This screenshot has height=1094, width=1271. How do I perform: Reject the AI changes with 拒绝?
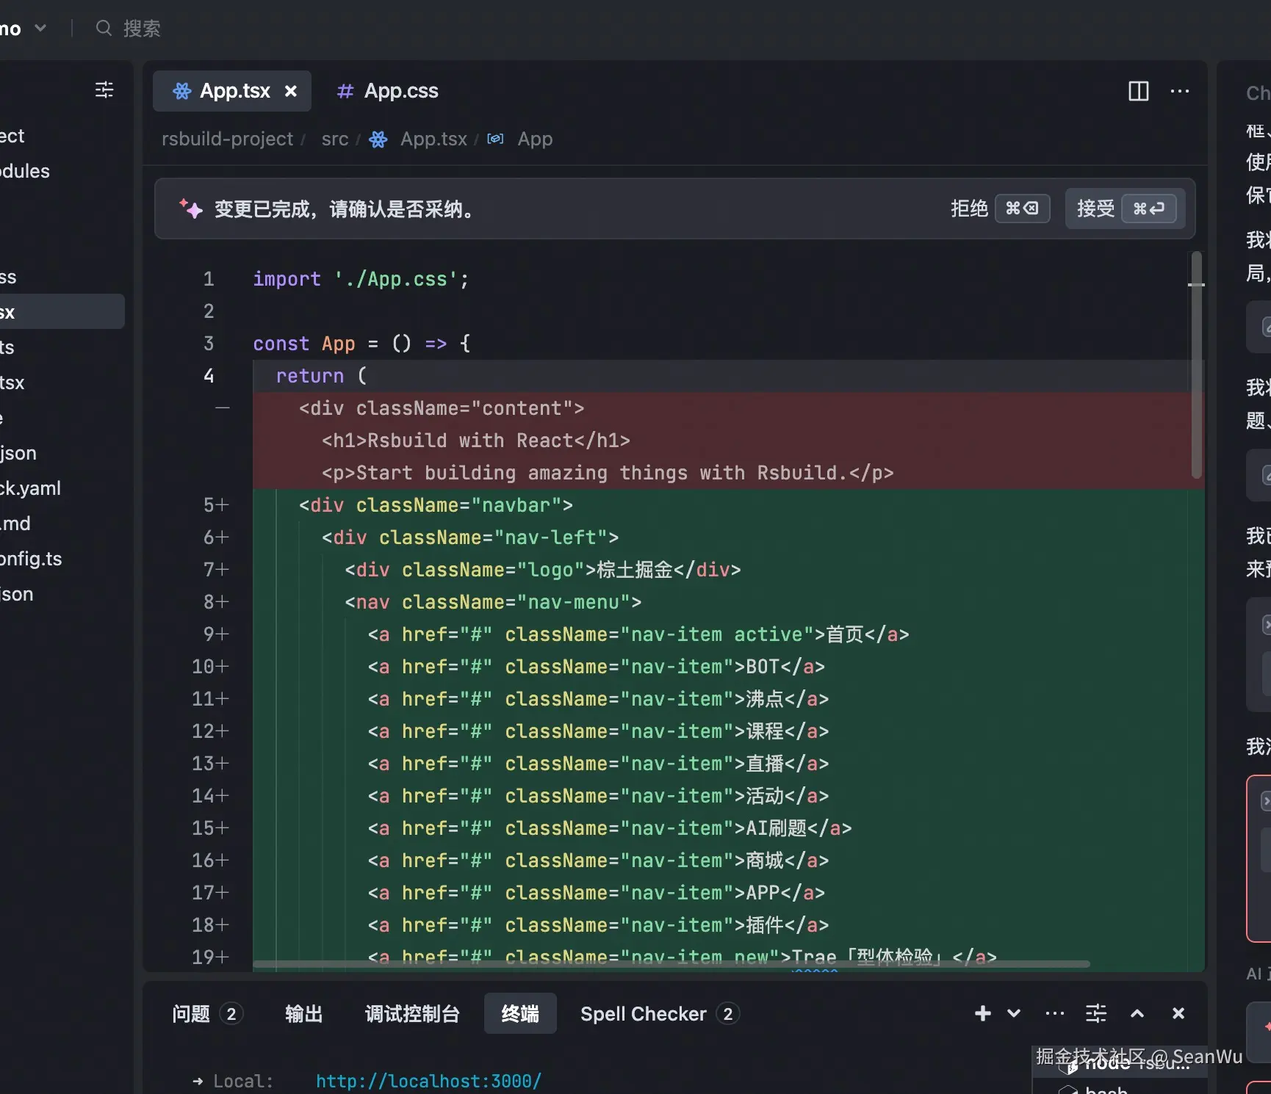pos(999,209)
